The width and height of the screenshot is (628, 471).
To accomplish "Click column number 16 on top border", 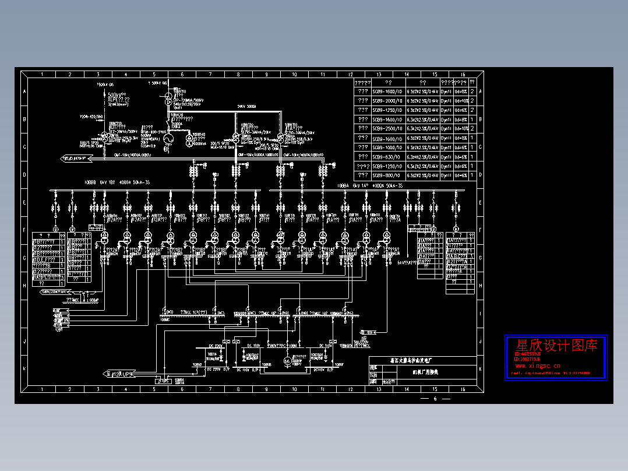I will pos(463,75).
